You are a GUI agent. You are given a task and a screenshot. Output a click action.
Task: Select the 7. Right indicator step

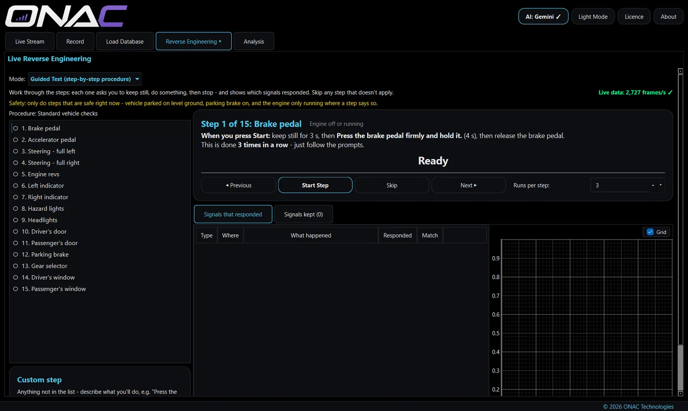tap(100, 197)
